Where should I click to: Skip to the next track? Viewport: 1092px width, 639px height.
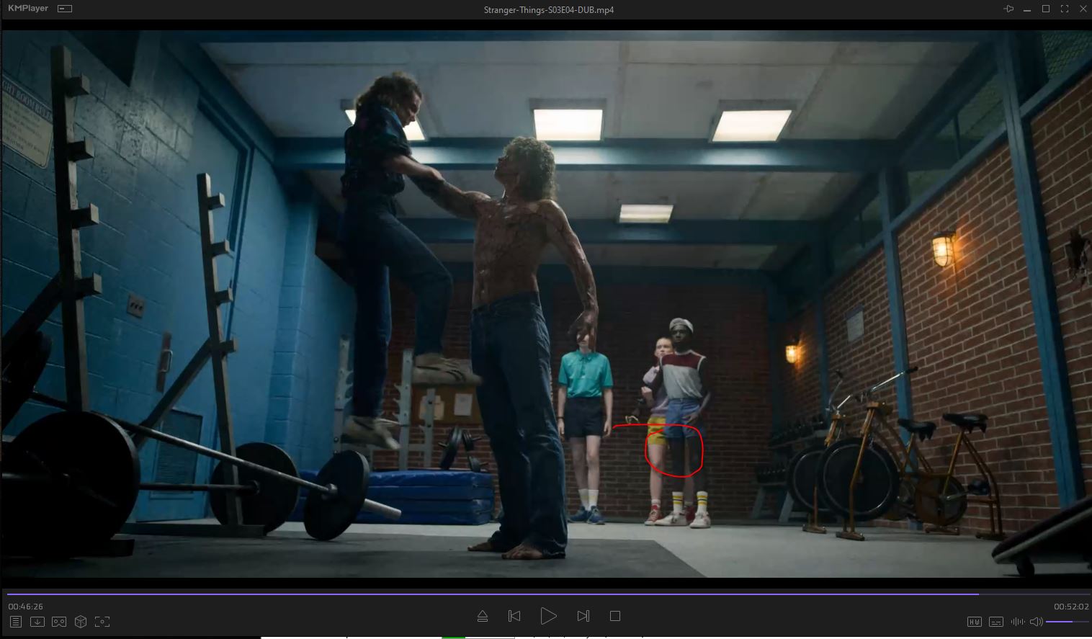583,616
